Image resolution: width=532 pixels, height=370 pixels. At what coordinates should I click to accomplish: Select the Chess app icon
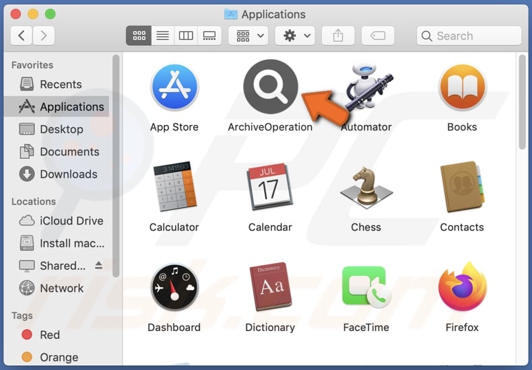pyautogui.click(x=366, y=188)
